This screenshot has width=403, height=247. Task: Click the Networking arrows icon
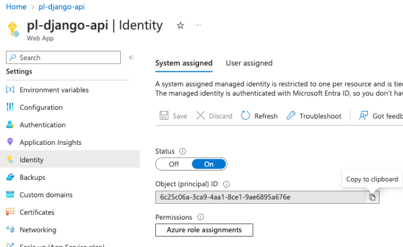coord(10,229)
